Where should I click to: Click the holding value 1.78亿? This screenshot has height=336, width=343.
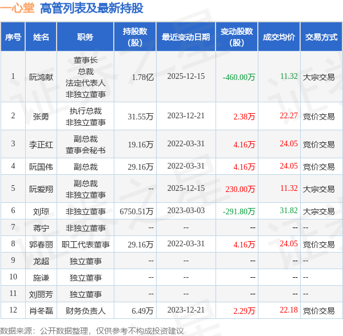[x=142, y=77]
